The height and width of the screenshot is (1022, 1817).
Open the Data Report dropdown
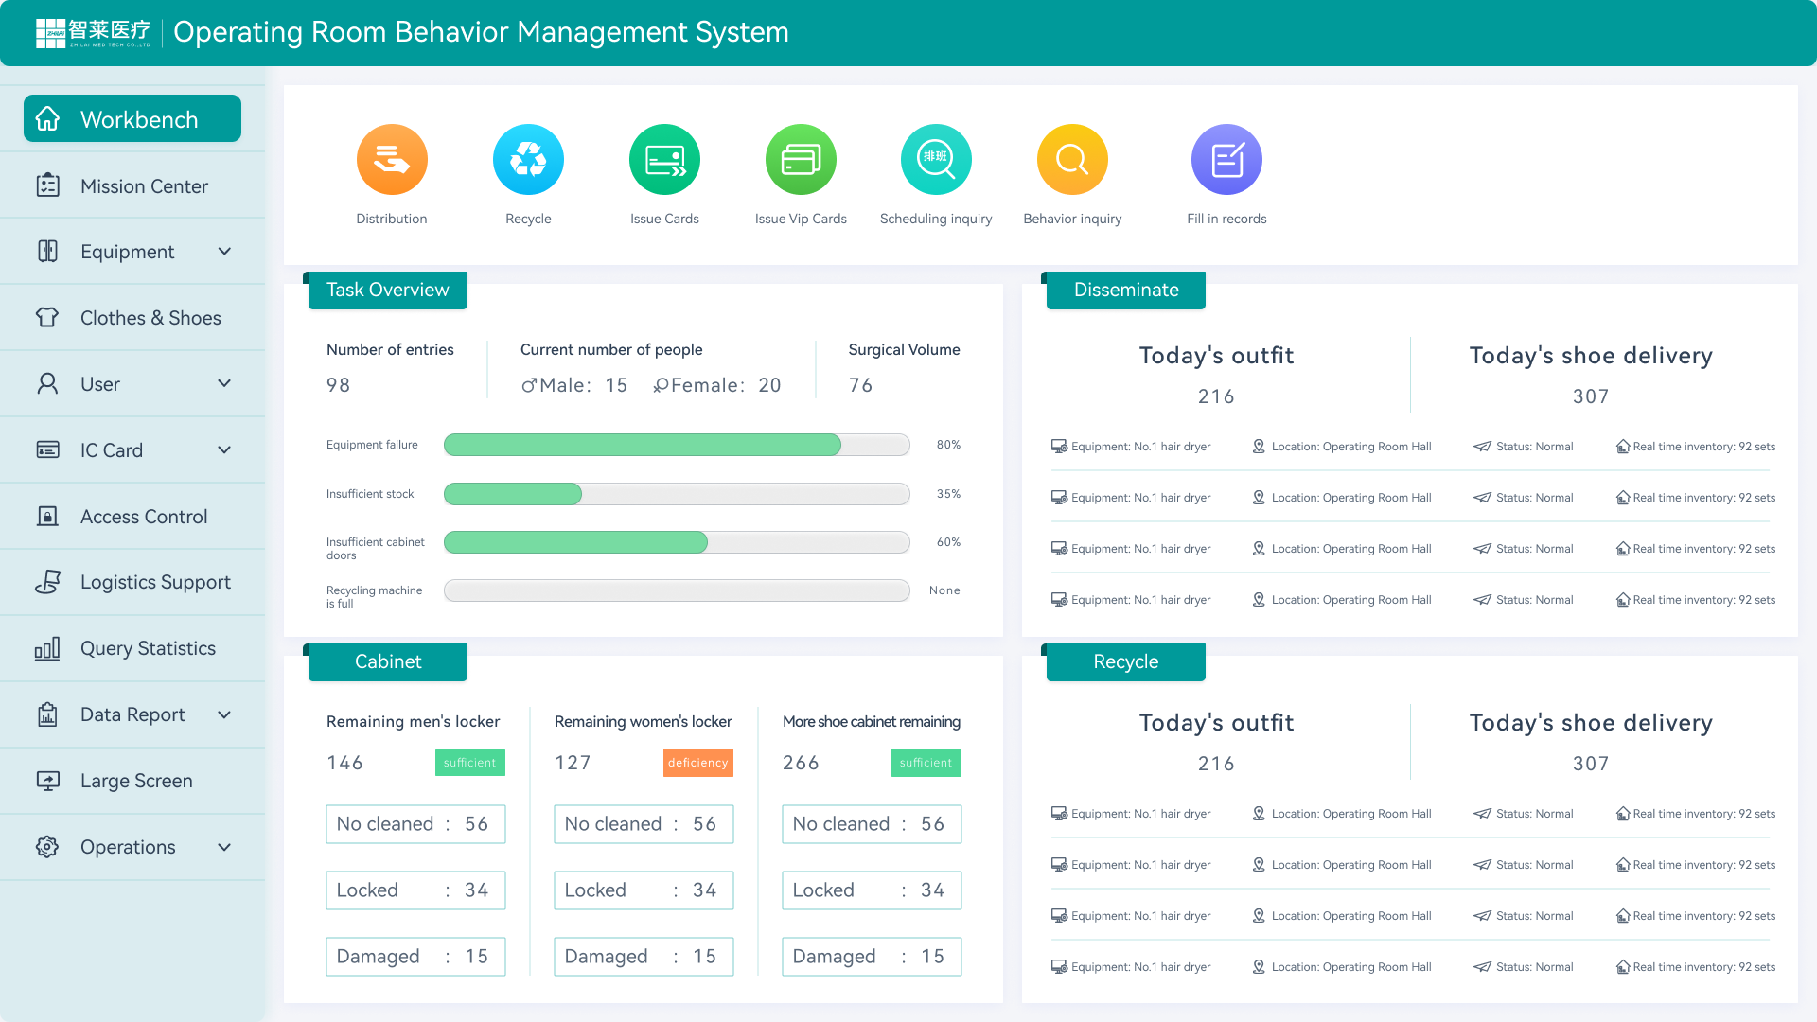pyautogui.click(x=132, y=714)
